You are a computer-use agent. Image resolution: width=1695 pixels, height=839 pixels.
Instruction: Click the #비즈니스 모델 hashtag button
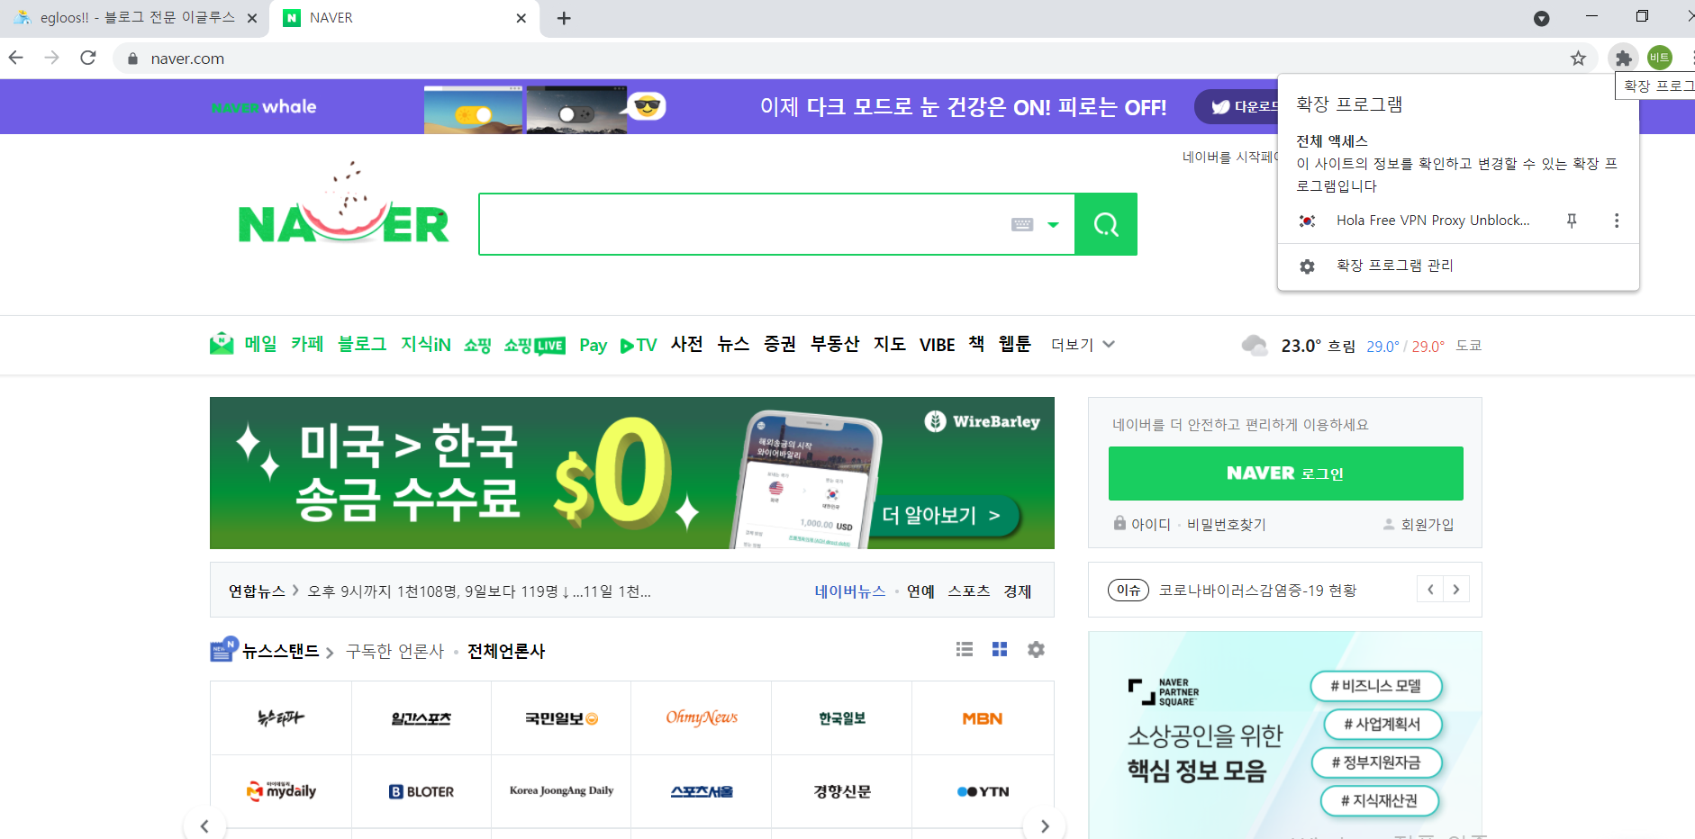[1376, 686]
